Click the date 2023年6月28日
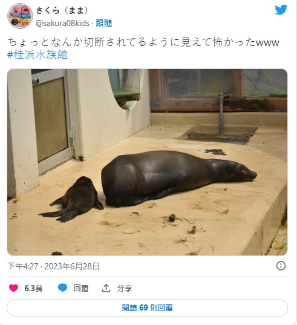Viewport: 297px width, 325px height. (x=72, y=266)
